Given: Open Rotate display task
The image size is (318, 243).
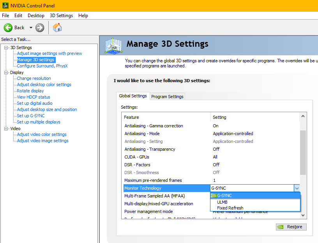Looking at the screenshot, I should click(30, 91).
